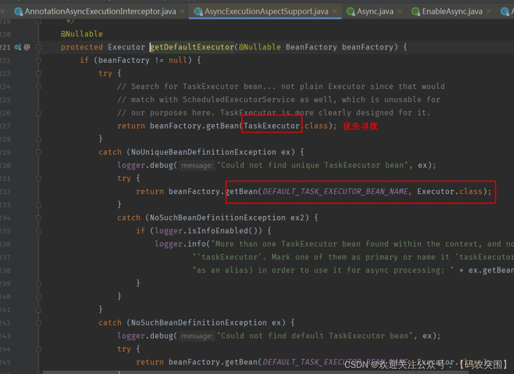Viewport: 514px width, 374px height.
Task: Collapse the catch ex2 fold at line 234
Action: click(39, 217)
